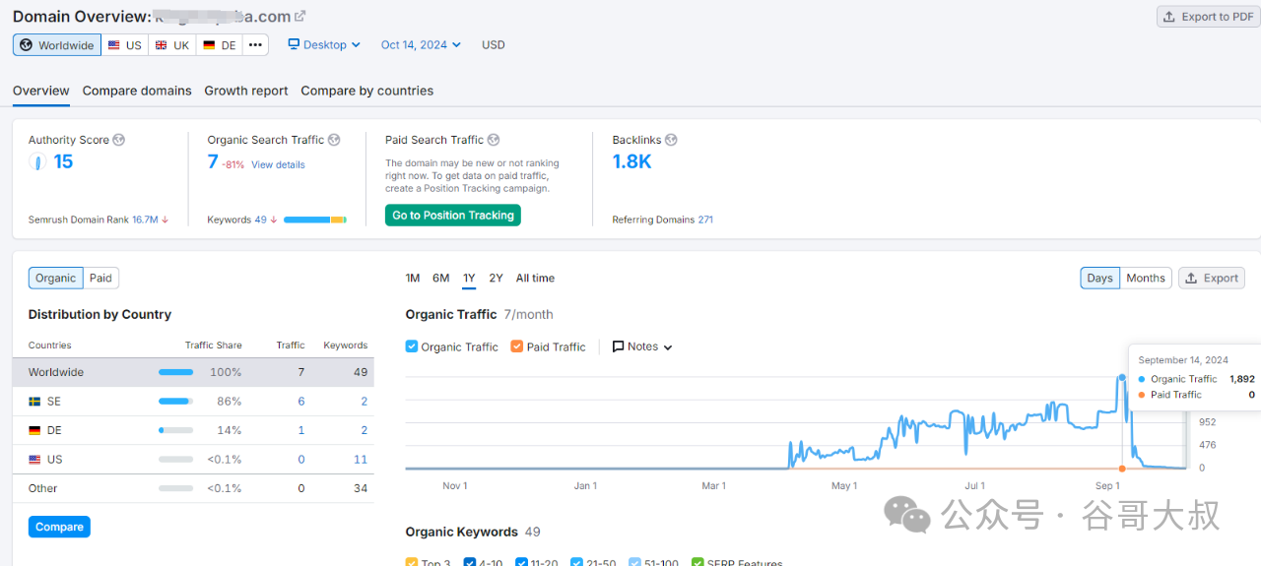Open the Desktop device dropdown
Screen dimensions: 1261x566
coord(324,44)
